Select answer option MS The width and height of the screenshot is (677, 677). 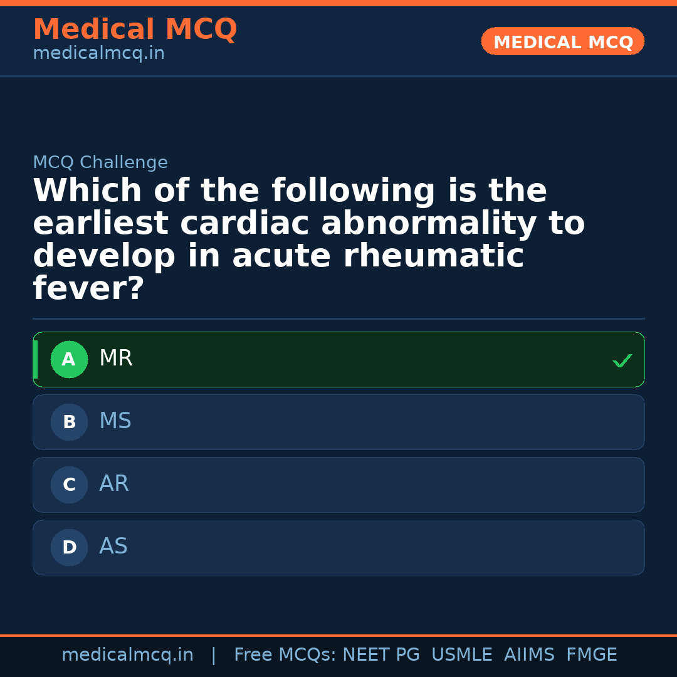tap(338, 422)
